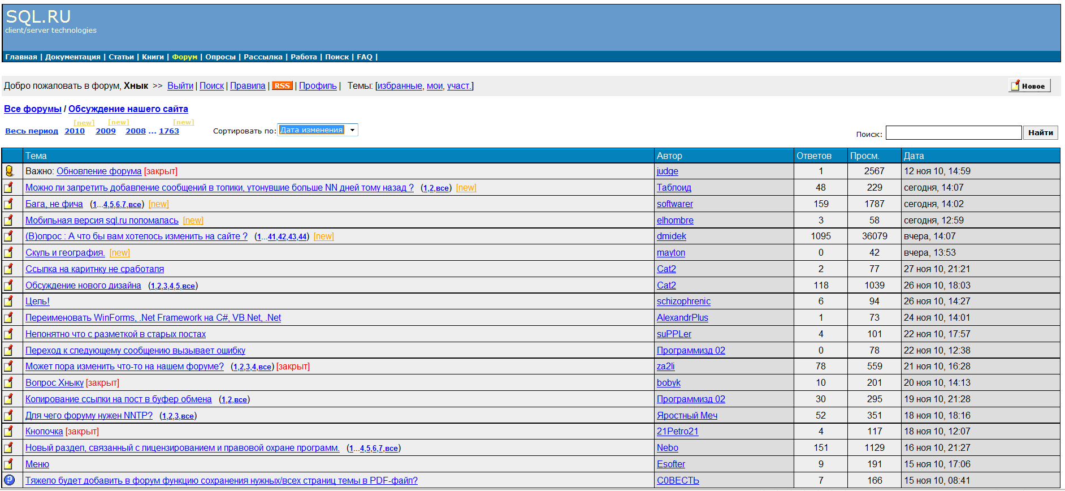Click topic icon next to Бага, не фича
Viewport: 1065px width, 491px height.
coord(9,204)
